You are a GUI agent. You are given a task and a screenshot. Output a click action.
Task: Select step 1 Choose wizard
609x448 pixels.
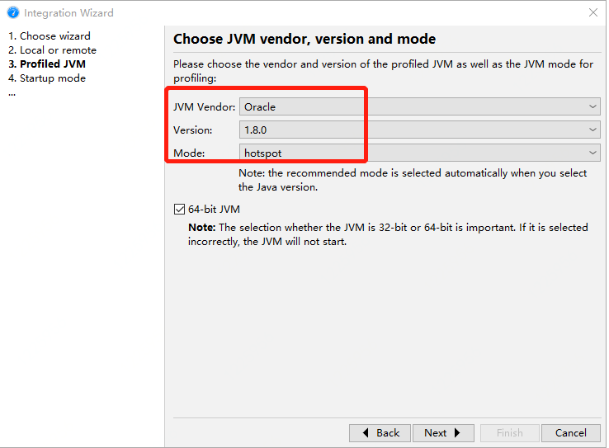(x=50, y=36)
